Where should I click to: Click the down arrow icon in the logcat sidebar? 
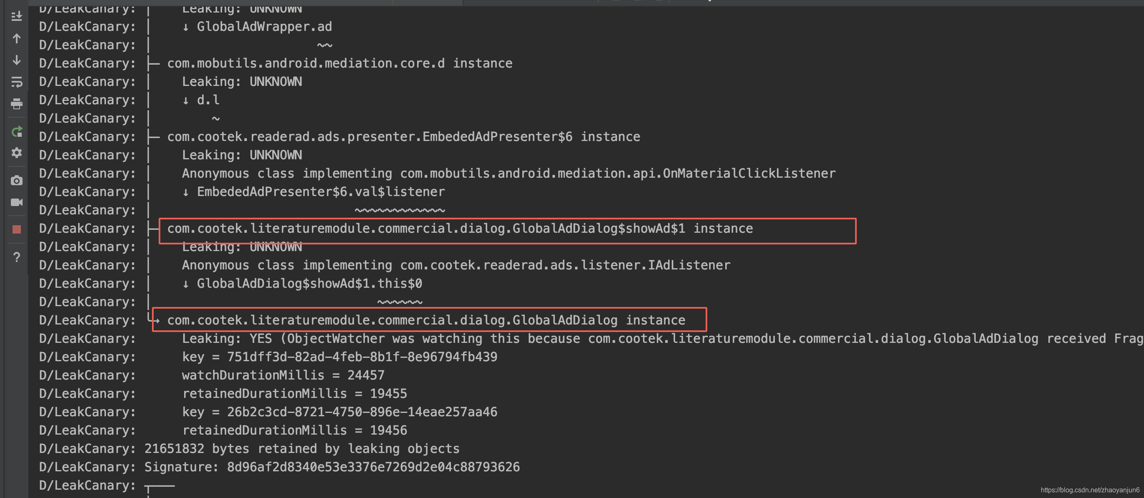click(x=16, y=60)
